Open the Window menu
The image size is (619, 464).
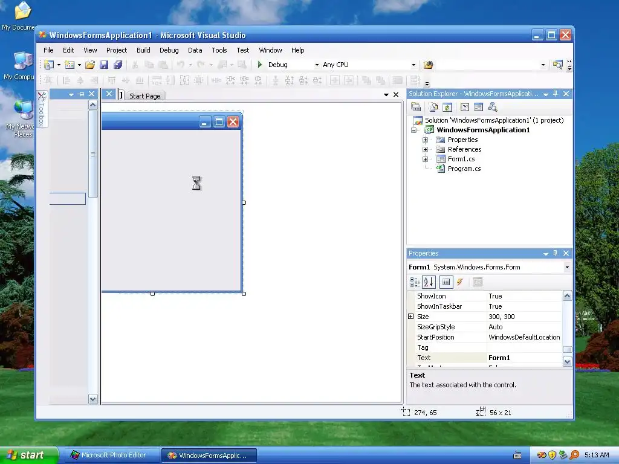point(270,50)
